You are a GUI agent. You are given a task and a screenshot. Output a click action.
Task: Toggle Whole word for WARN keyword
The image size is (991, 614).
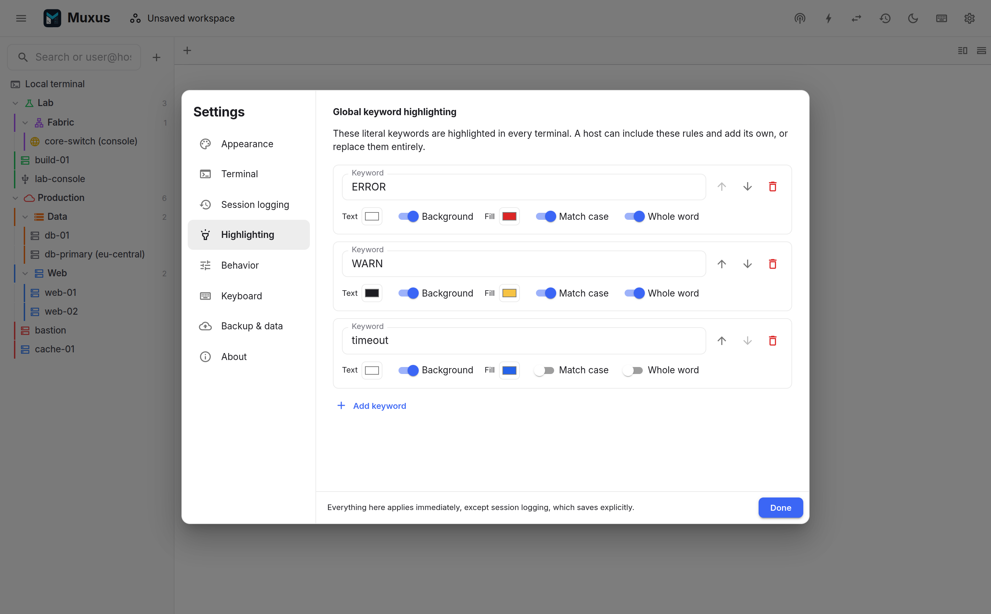tap(634, 293)
